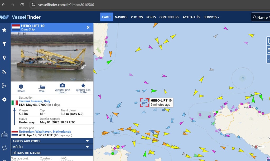270x161 pixels.
Task: Click the 5.6 kn speed value
Action: pos(23,114)
